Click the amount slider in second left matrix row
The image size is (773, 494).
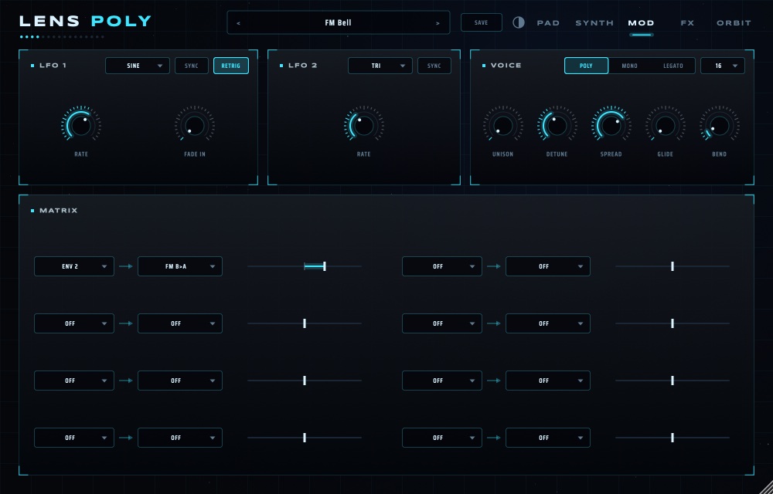pyautogui.click(x=305, y=323)
